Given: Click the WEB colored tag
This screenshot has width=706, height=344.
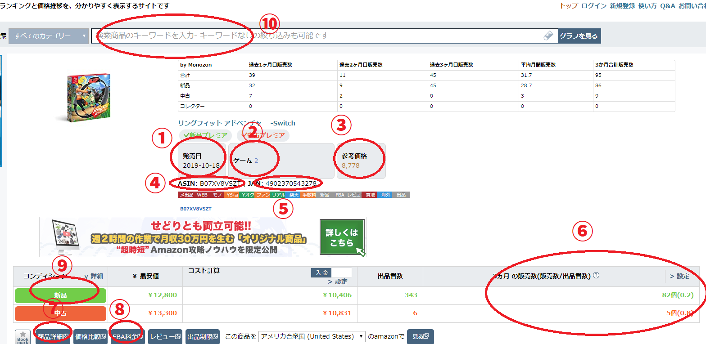Looking at the screenshot, I should pos(202,195).
